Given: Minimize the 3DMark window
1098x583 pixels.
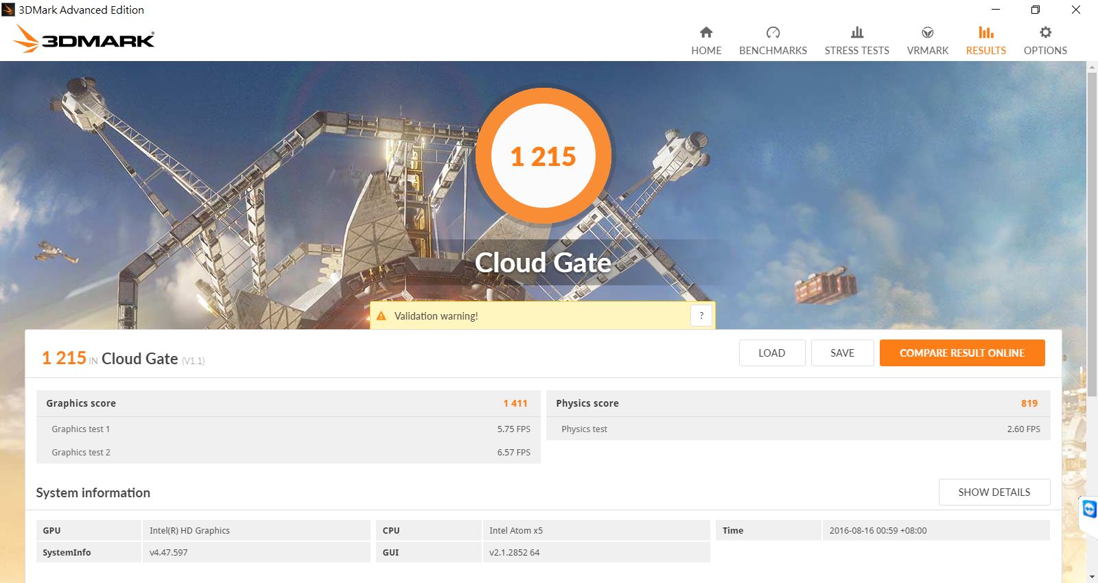Looking at the screenshot, I should [x=996, y=10].
